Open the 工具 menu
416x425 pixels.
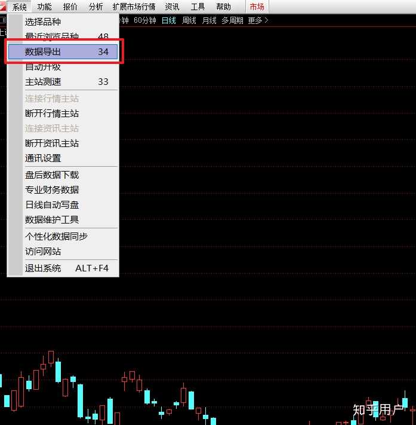[198, 7]
